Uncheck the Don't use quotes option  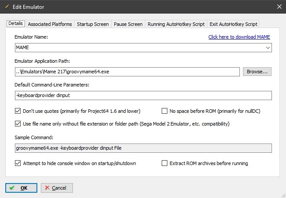coord(18,111)
